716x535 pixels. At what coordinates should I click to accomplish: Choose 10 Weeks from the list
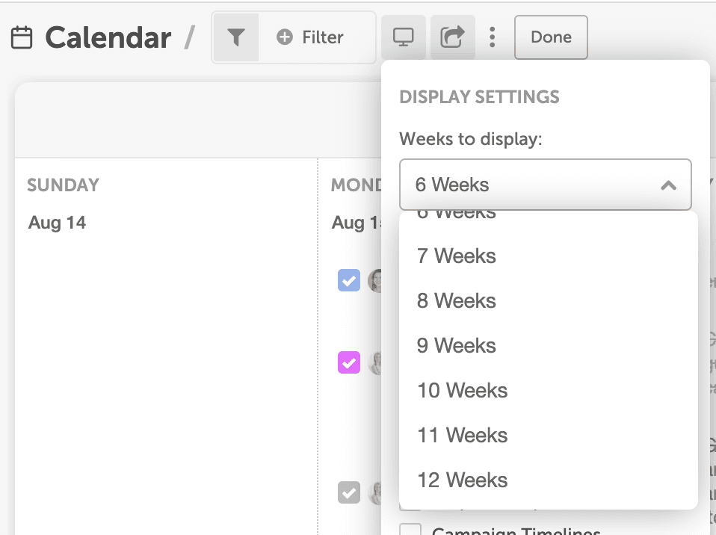[x=462, y=391]
